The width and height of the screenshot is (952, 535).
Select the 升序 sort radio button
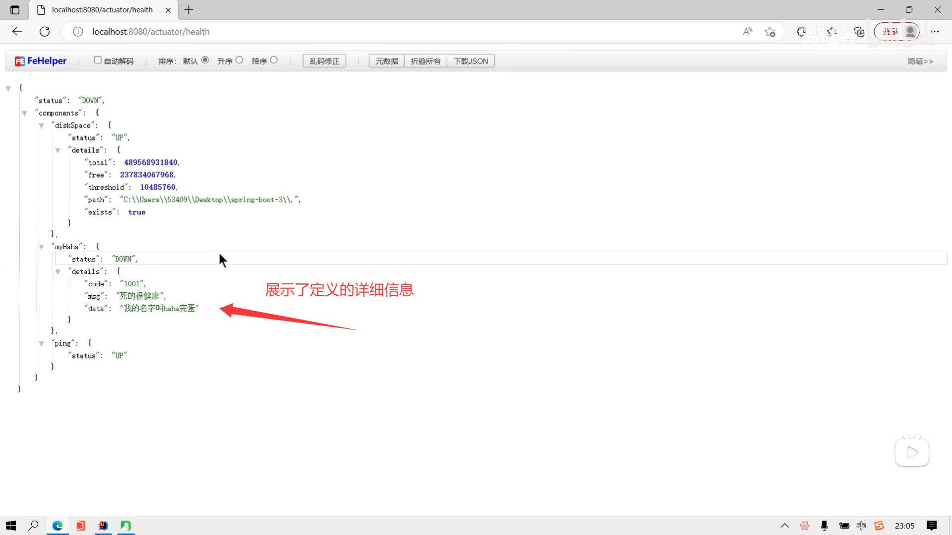239,60
